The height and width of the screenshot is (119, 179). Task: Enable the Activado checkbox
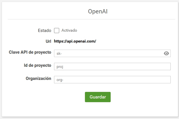point(57,31)
